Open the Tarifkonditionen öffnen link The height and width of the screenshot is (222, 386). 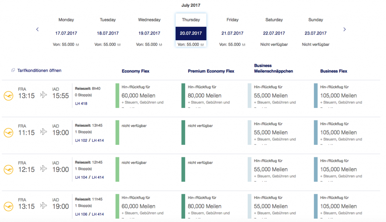coord(39,70)
